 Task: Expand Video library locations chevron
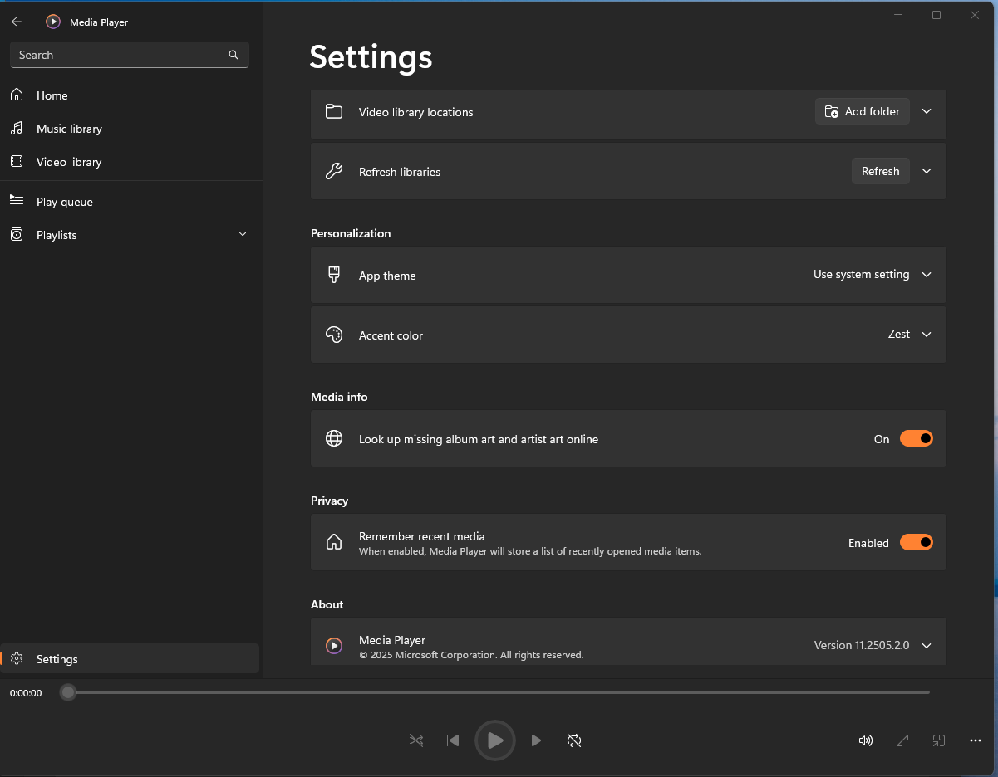click(x=927, y=111)
